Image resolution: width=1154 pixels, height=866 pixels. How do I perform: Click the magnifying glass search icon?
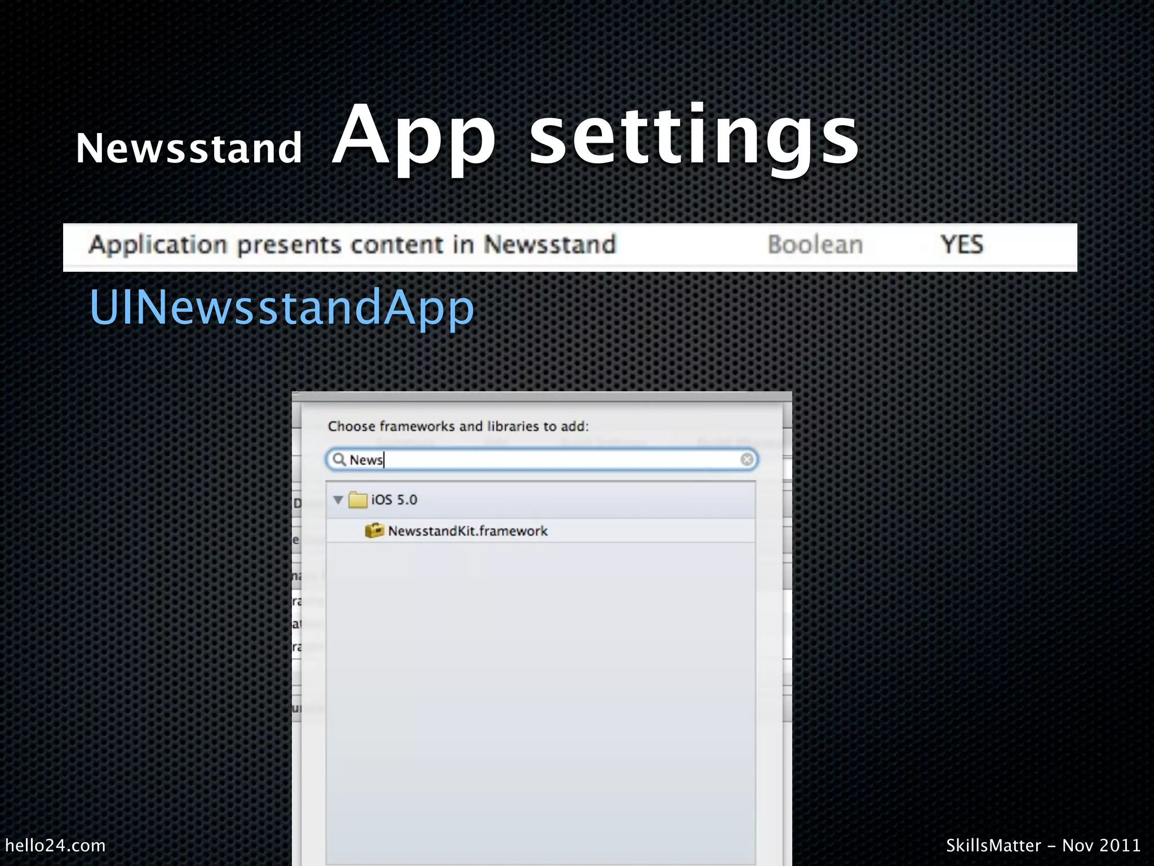point(339,459)
